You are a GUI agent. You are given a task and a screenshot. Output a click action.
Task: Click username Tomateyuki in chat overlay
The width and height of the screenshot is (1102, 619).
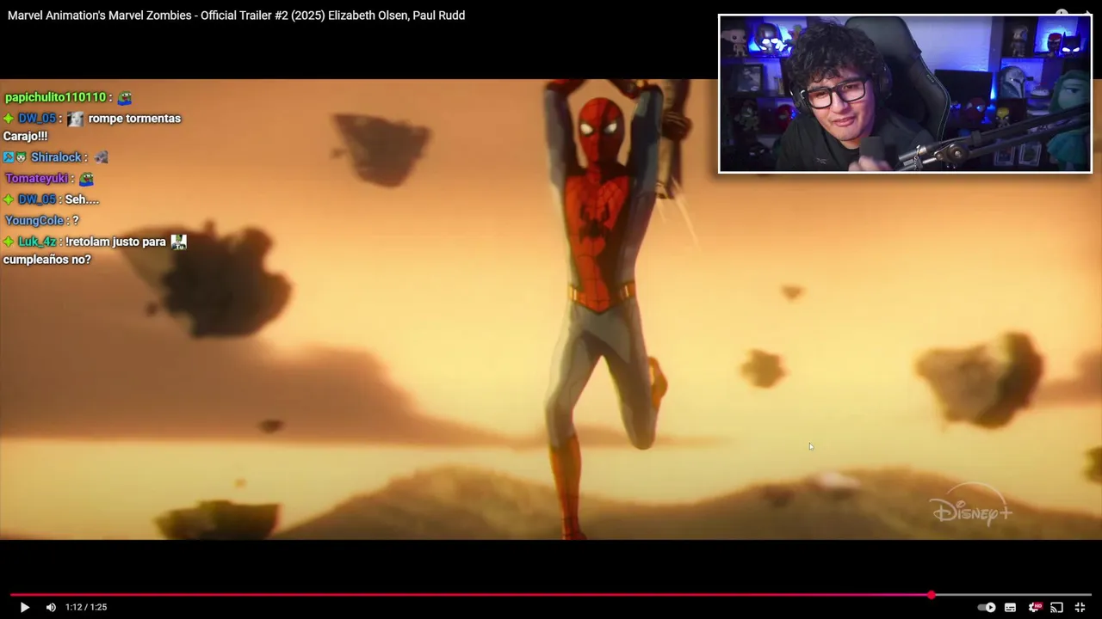pos(36,178)
